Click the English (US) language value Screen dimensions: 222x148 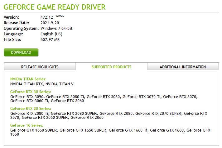point(51,34)
